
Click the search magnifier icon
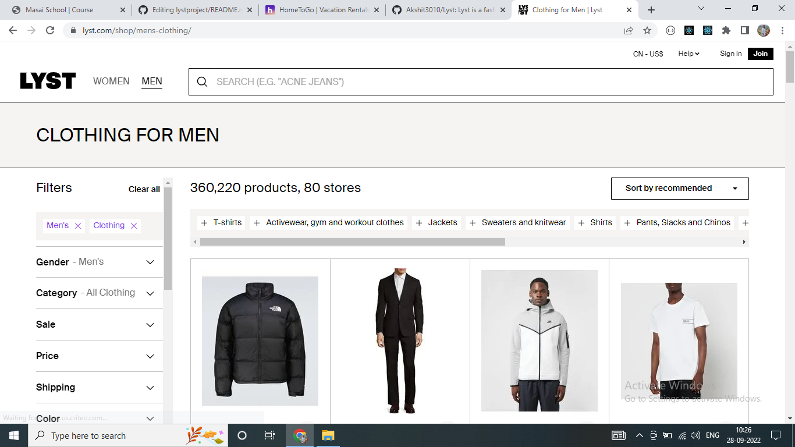[x=202, y=81]
